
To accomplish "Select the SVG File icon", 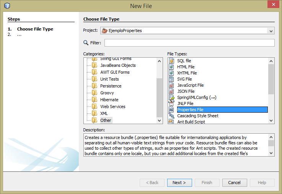I will pyautogui.click(x=171, y=79).
